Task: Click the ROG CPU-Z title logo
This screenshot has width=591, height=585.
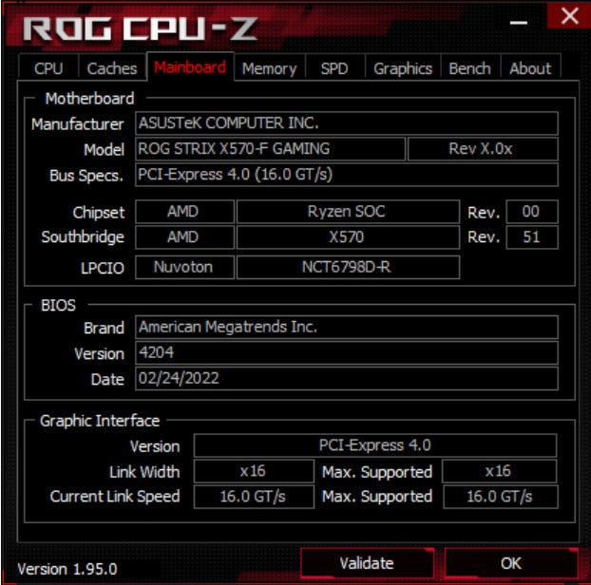Action: tap(141, 29)
